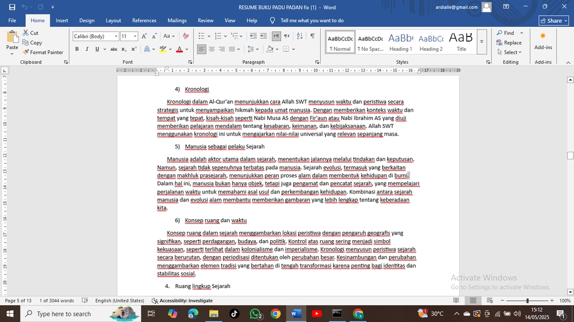Save the document with the floppy disk icon
Image resolution: width=574 pixels, height=322 pixels.
click(12, 7)
